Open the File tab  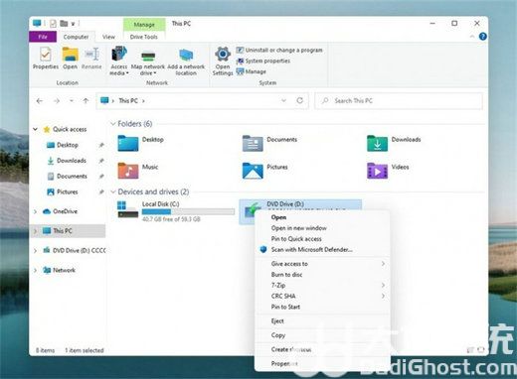(43, 37)
